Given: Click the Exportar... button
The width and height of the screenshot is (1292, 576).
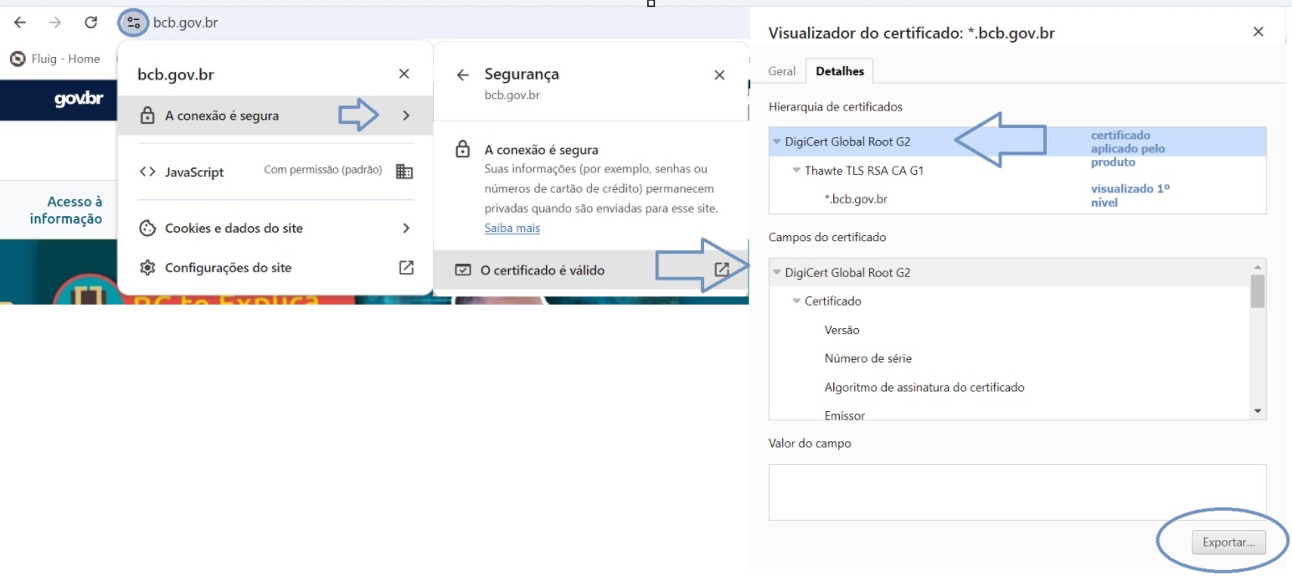Looking at the screenshot, I should tap(1228, 543).
